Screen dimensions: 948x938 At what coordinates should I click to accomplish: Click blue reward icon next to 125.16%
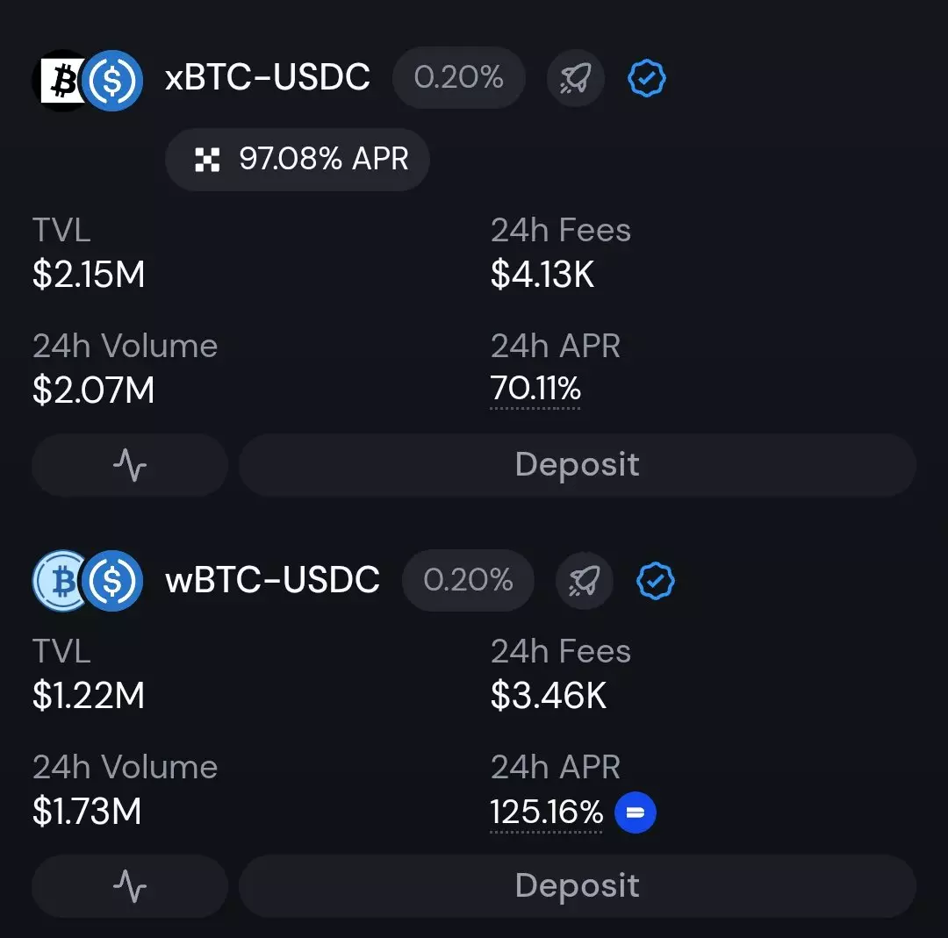click(x=636, y=813)
